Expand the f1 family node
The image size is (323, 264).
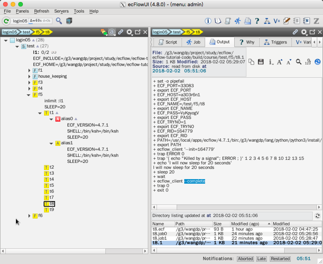(x=29, y=70)
